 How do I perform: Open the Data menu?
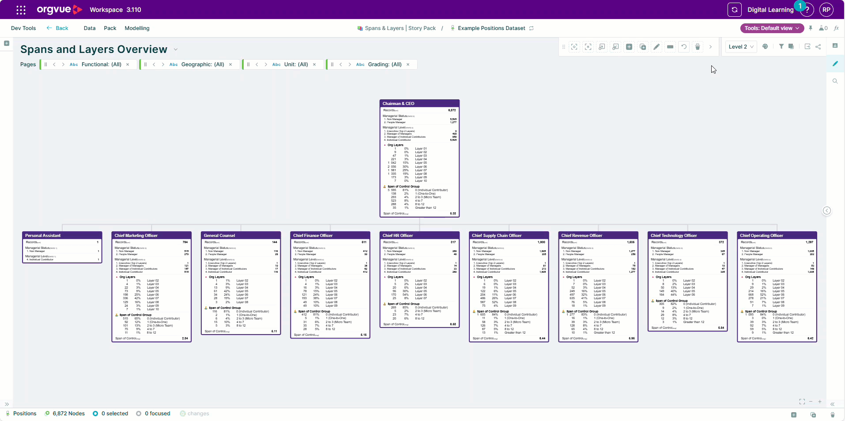[x=90, y=28]
